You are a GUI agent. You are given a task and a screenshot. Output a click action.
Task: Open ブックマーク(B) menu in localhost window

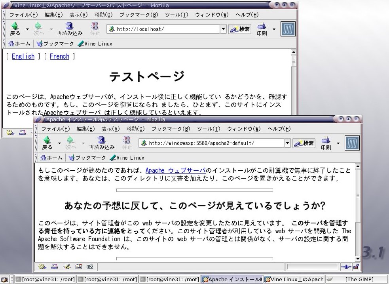(x=139, y=15)
